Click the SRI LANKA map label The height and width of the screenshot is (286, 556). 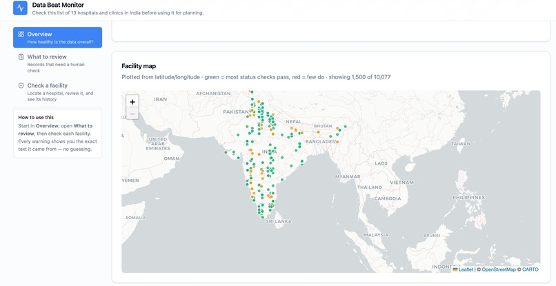click(279, 221)
